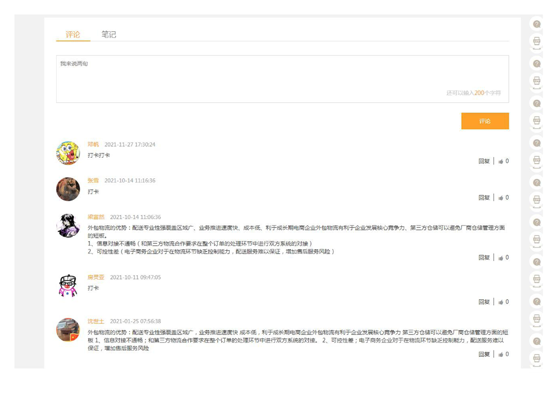Click 梁富然's anime avatar picture
The height and width of the screenshot is (393, 557).
coord(68,225)
